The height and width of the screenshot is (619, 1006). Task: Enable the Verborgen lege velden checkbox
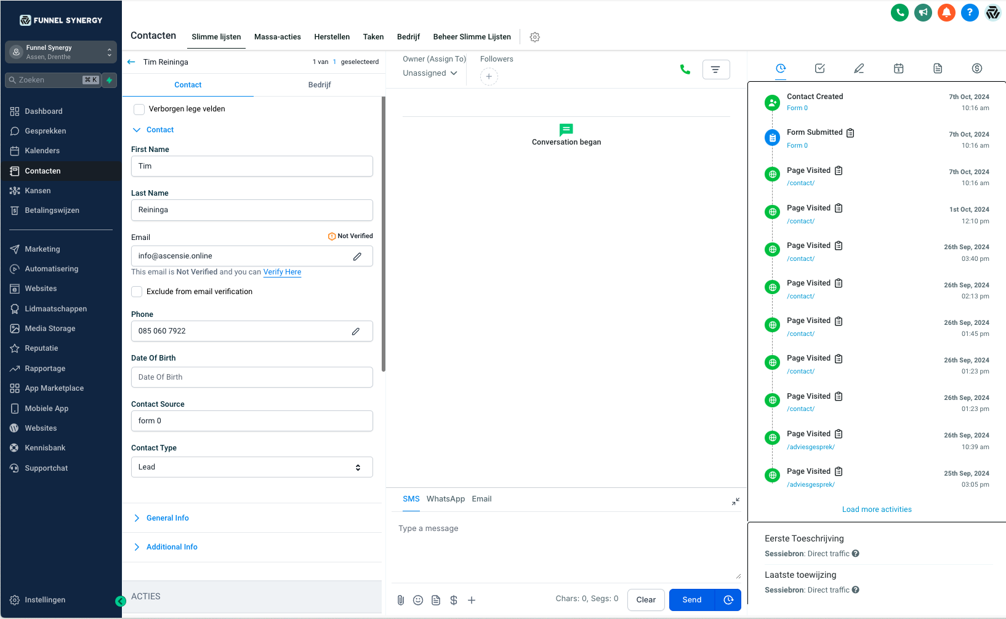(139, 109)
